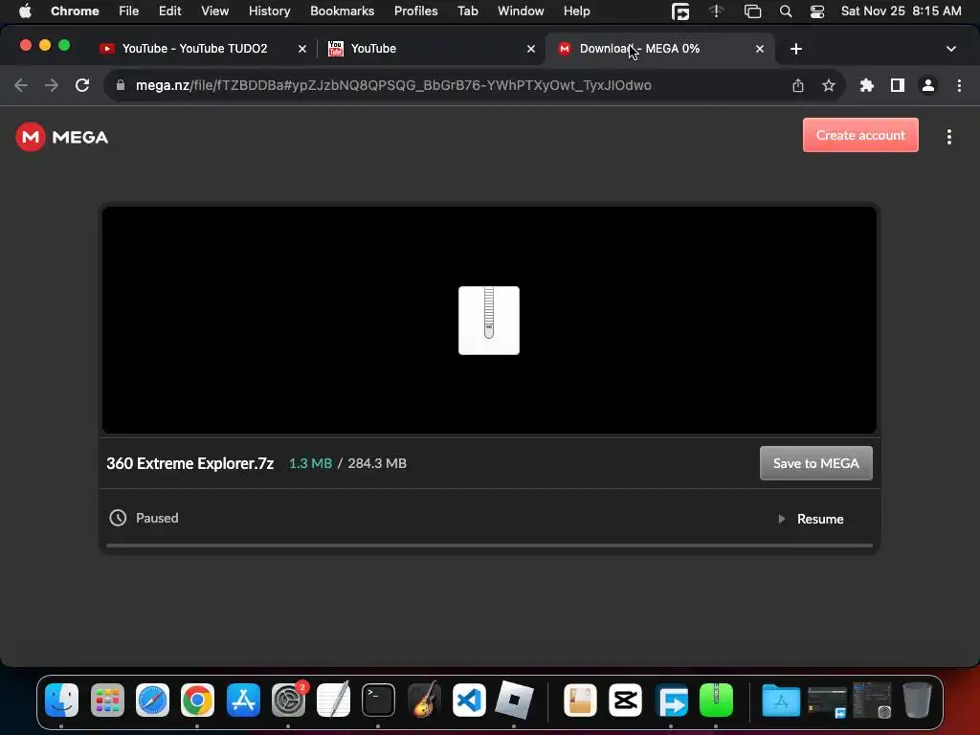The height and width of the screenshot is (735, 980).
Task: Resume the paused download
Action: point(812,519)
